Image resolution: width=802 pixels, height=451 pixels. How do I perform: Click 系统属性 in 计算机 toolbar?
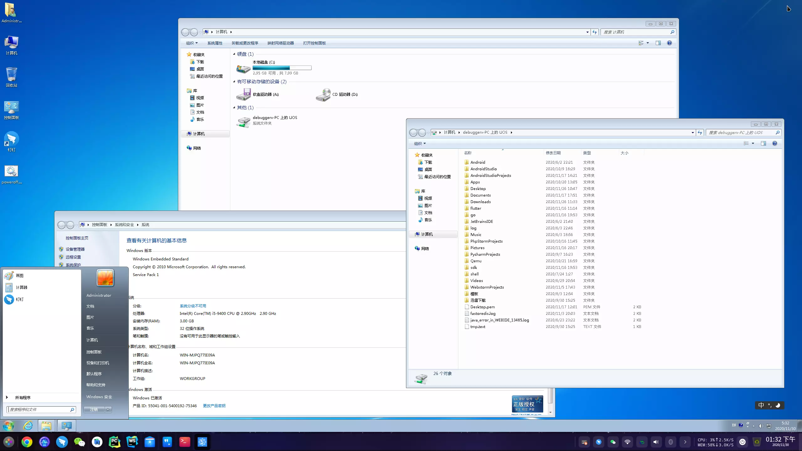click(215, 43)
